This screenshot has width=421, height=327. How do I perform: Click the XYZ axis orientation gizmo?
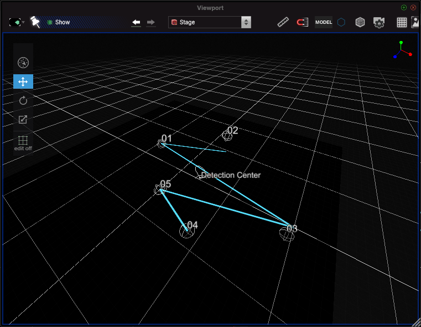pyautogui.click(x=402, y=50)
